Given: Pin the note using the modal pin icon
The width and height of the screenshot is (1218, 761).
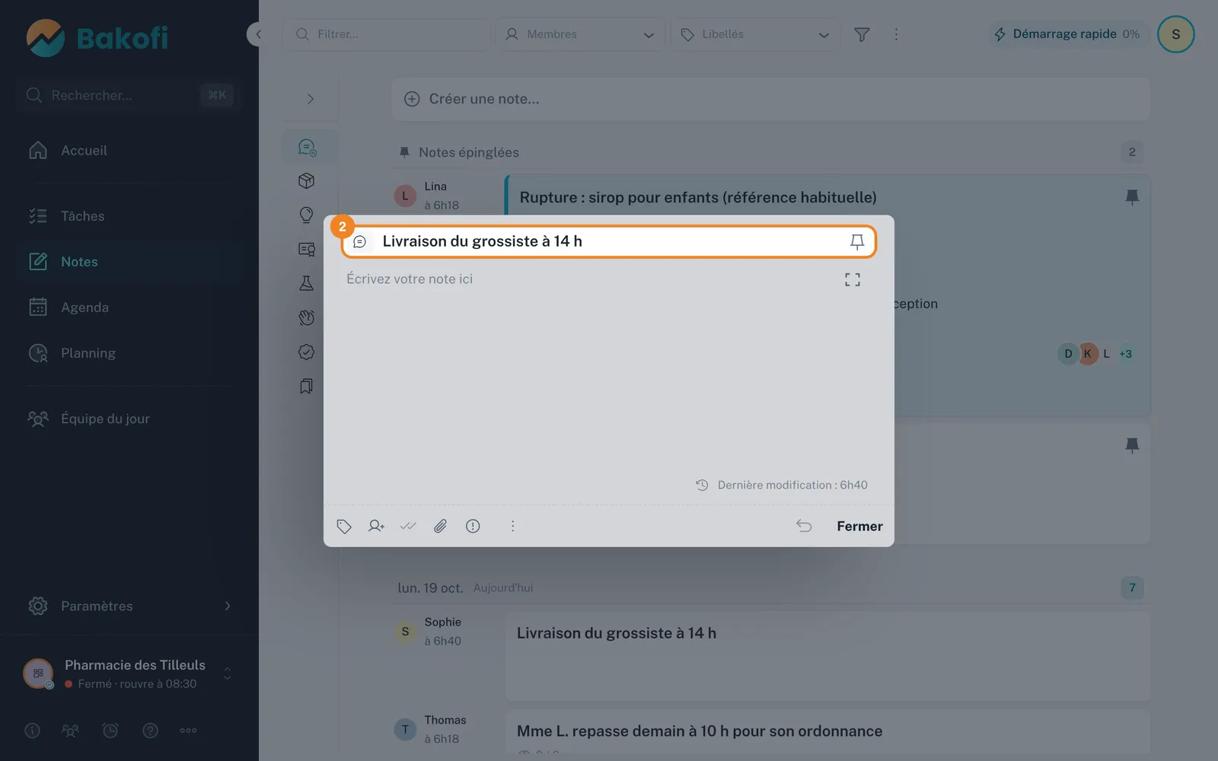Looking at the screenshot, I should click(856, 242).
